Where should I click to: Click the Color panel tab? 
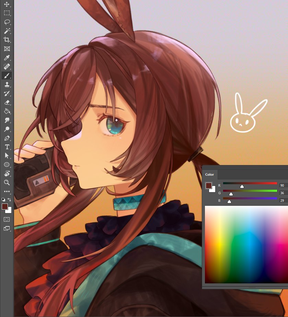[x=209, y=175]
